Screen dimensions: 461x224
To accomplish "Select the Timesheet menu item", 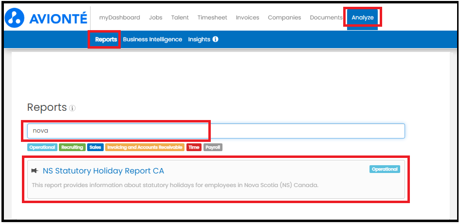I will 212,17.
